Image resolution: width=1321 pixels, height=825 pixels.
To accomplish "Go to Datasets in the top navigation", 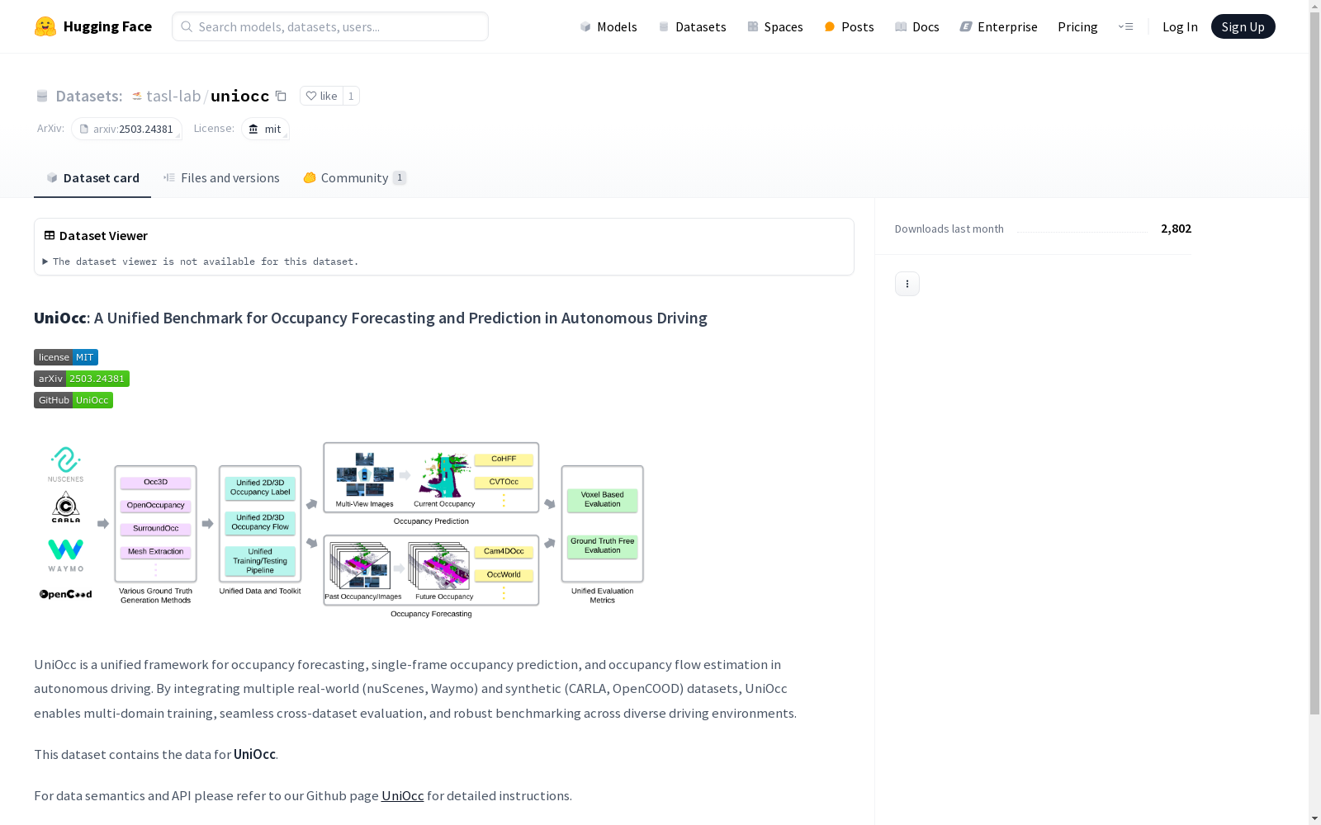I will coord(692,26).
